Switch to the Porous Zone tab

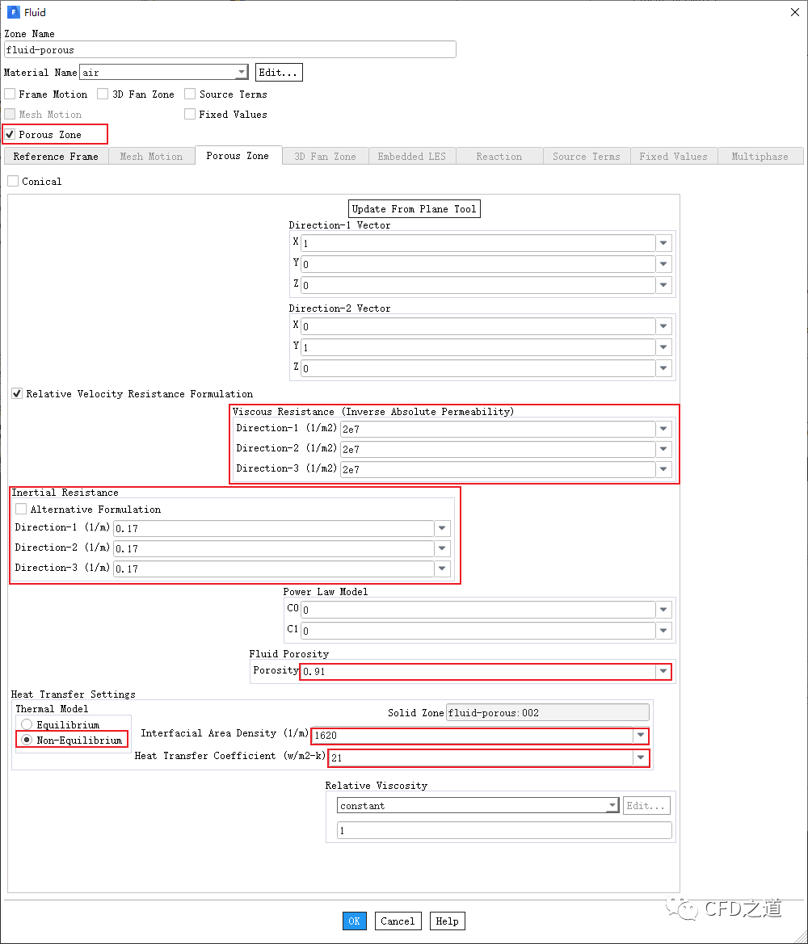tap(238, 155)
